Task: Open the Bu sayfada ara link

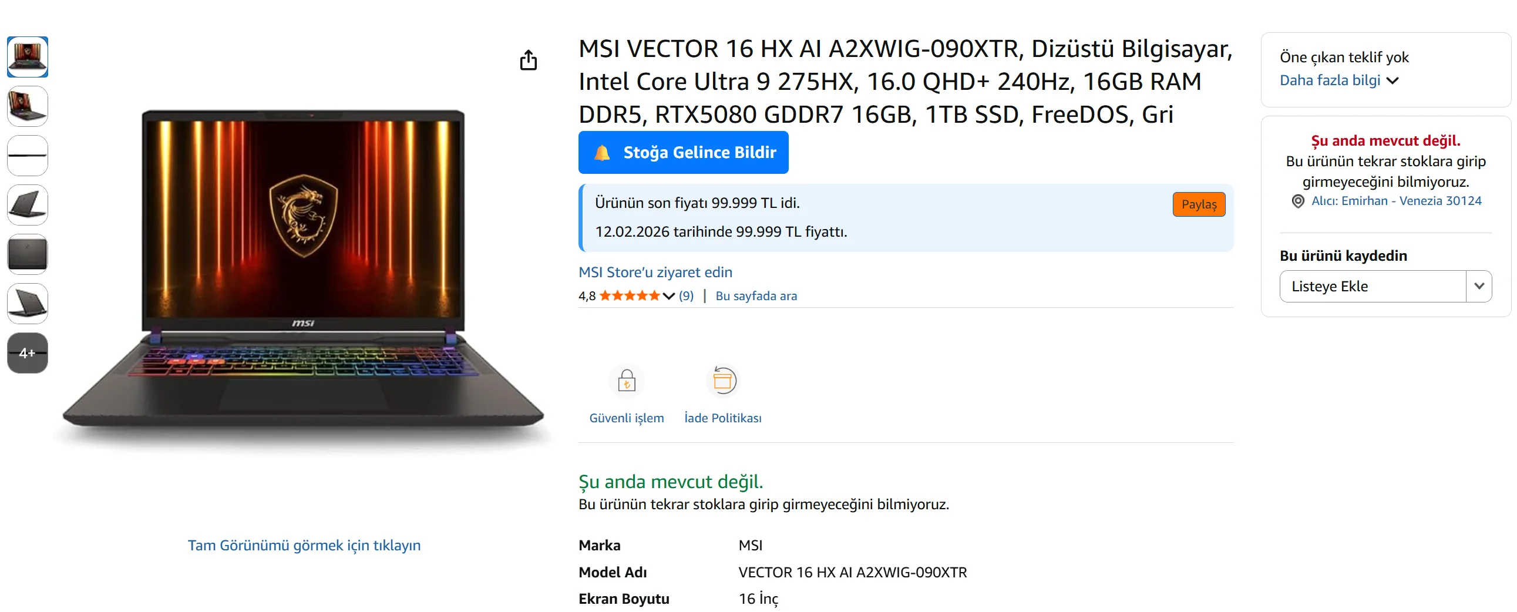Action: [x=755, y=295]
